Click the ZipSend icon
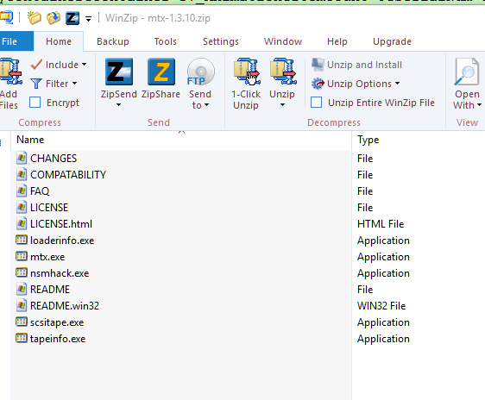The width and height of the screenshot is (485, 400). (119, 72)
